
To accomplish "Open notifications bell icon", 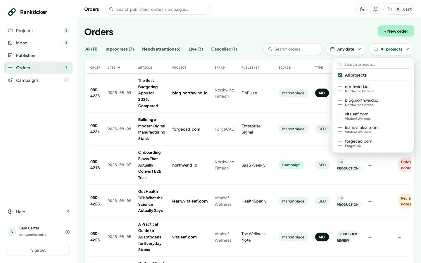I will [375, 9].
